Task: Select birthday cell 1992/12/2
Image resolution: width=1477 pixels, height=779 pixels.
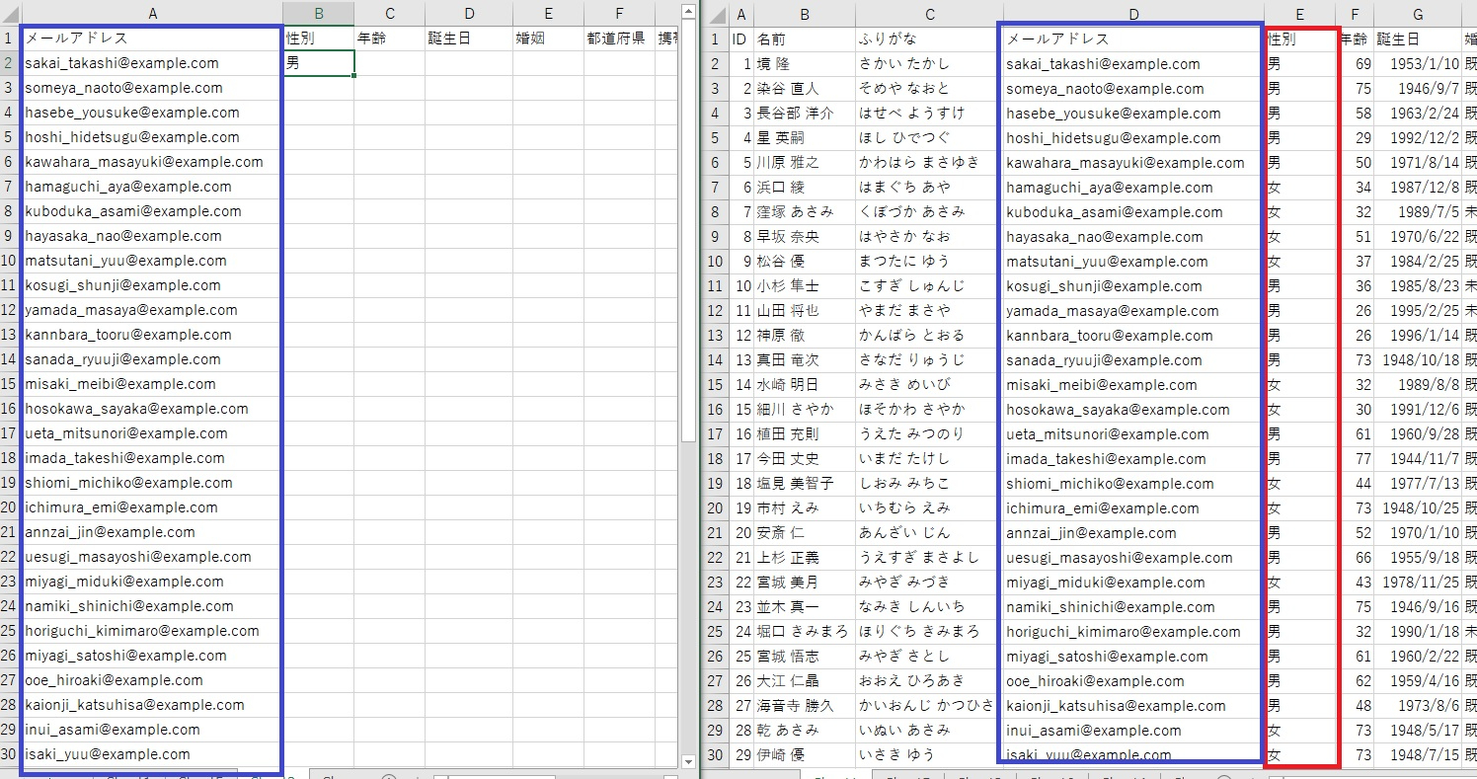Action: tap(1418, 138)
